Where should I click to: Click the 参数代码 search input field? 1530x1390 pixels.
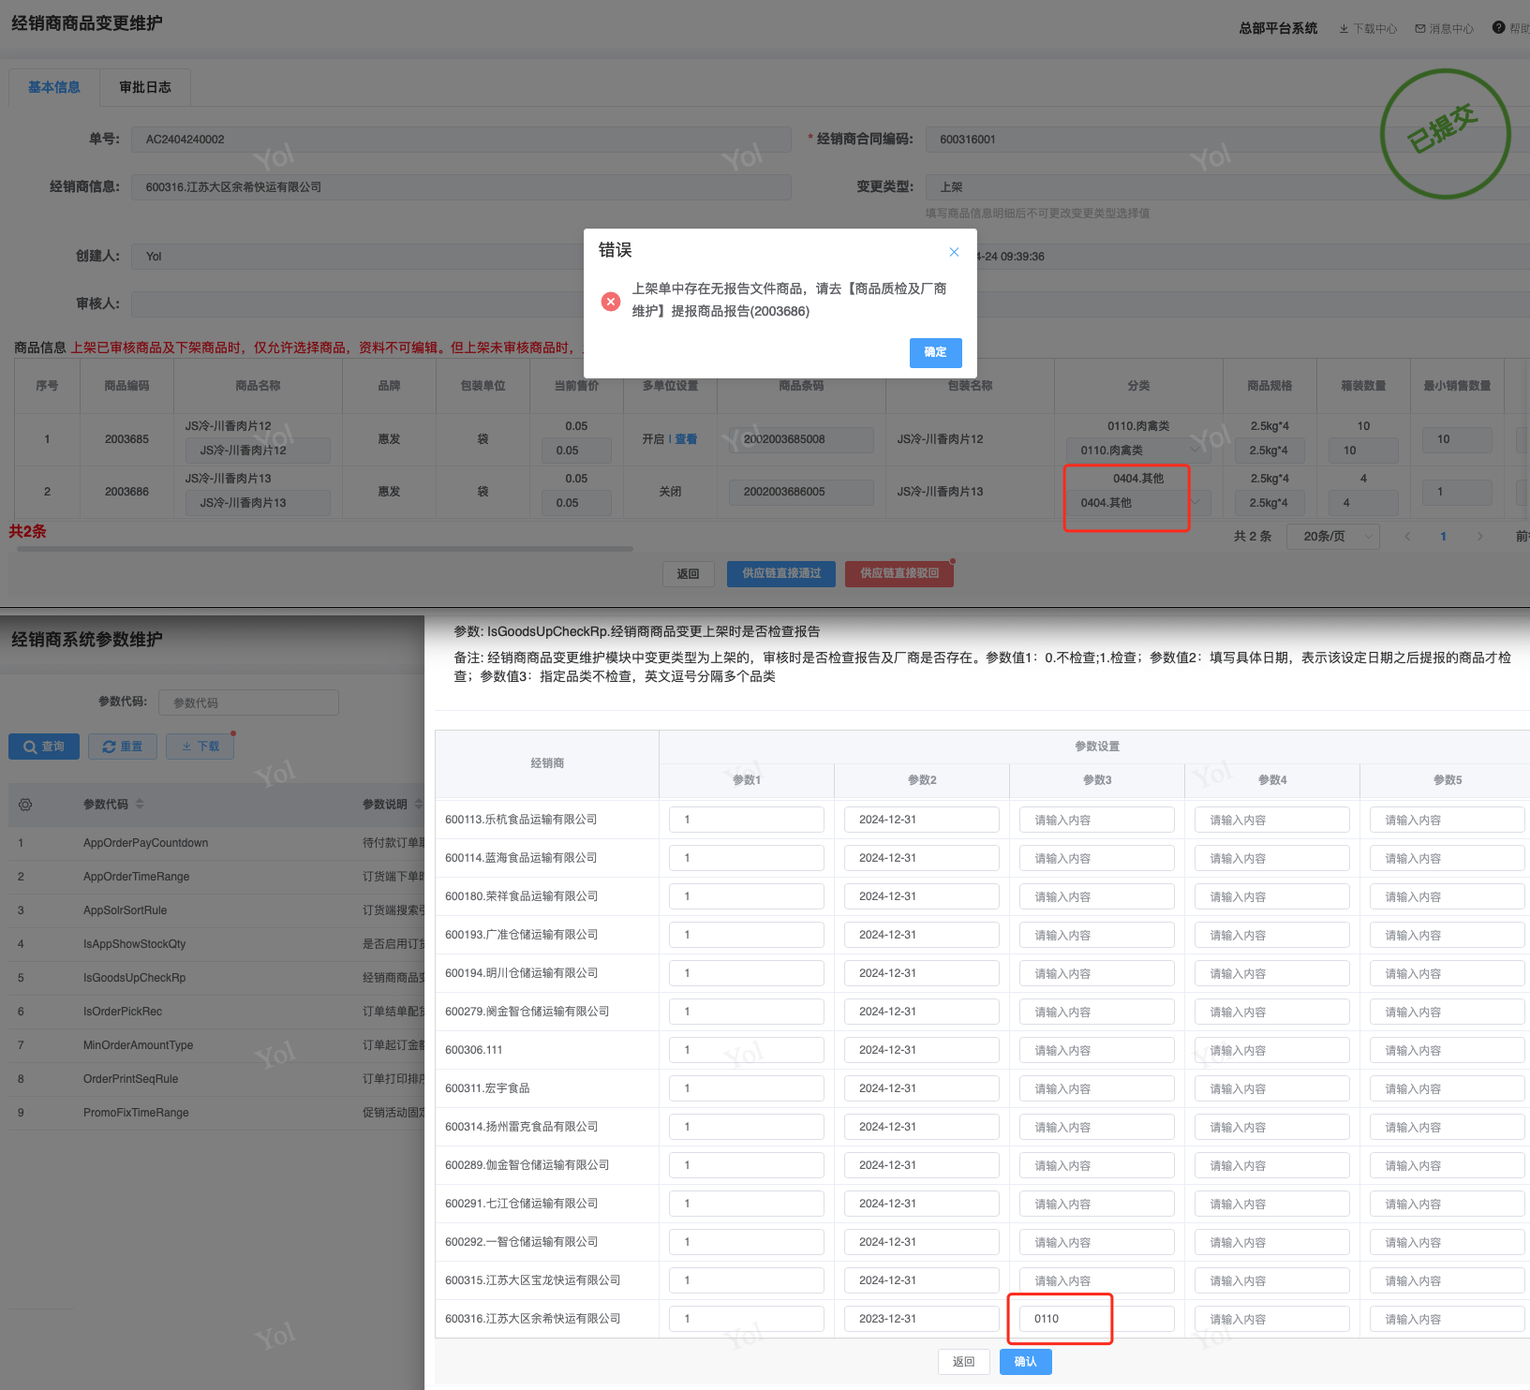[x=248, y=702]
